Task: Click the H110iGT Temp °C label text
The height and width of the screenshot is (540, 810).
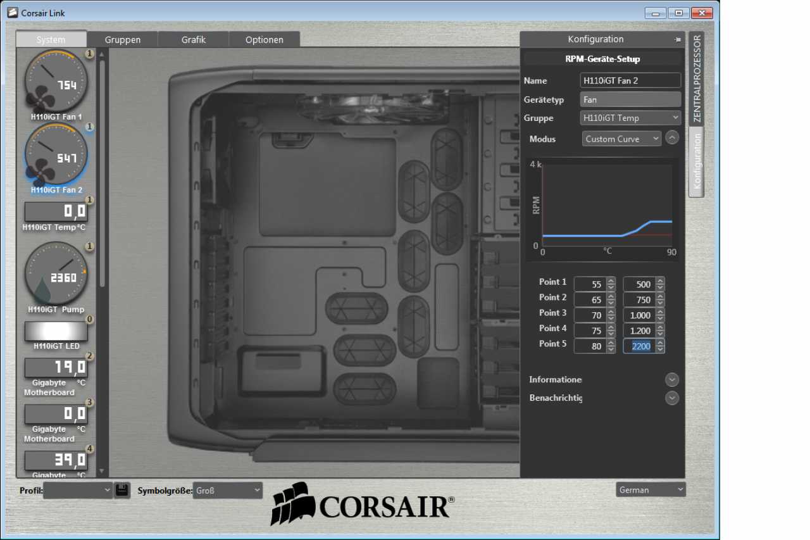Action: point(54,227)
